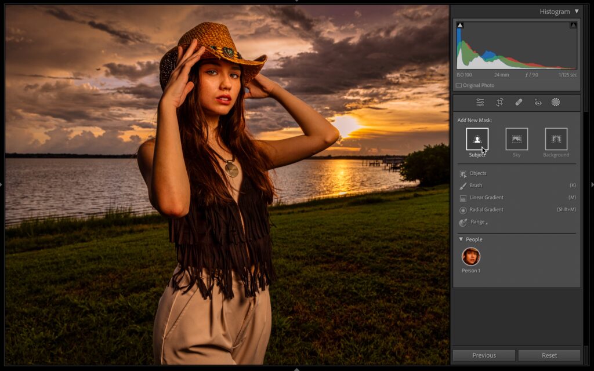Choose the Linear Gradient mask option
Screen dimensions: 594x371
point(486,198)
